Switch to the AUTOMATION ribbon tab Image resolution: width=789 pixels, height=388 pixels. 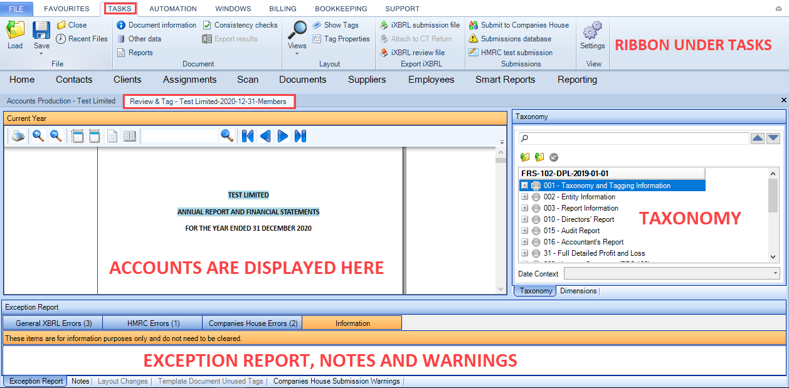click(x=173, y=9)
